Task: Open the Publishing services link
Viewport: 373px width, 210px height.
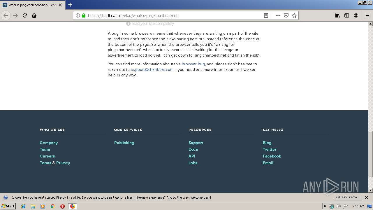Action: (x=124, y=143)
